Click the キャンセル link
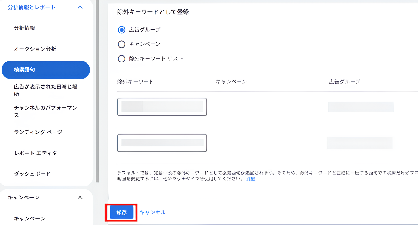The image size is (418, 225). pos(152,212)
